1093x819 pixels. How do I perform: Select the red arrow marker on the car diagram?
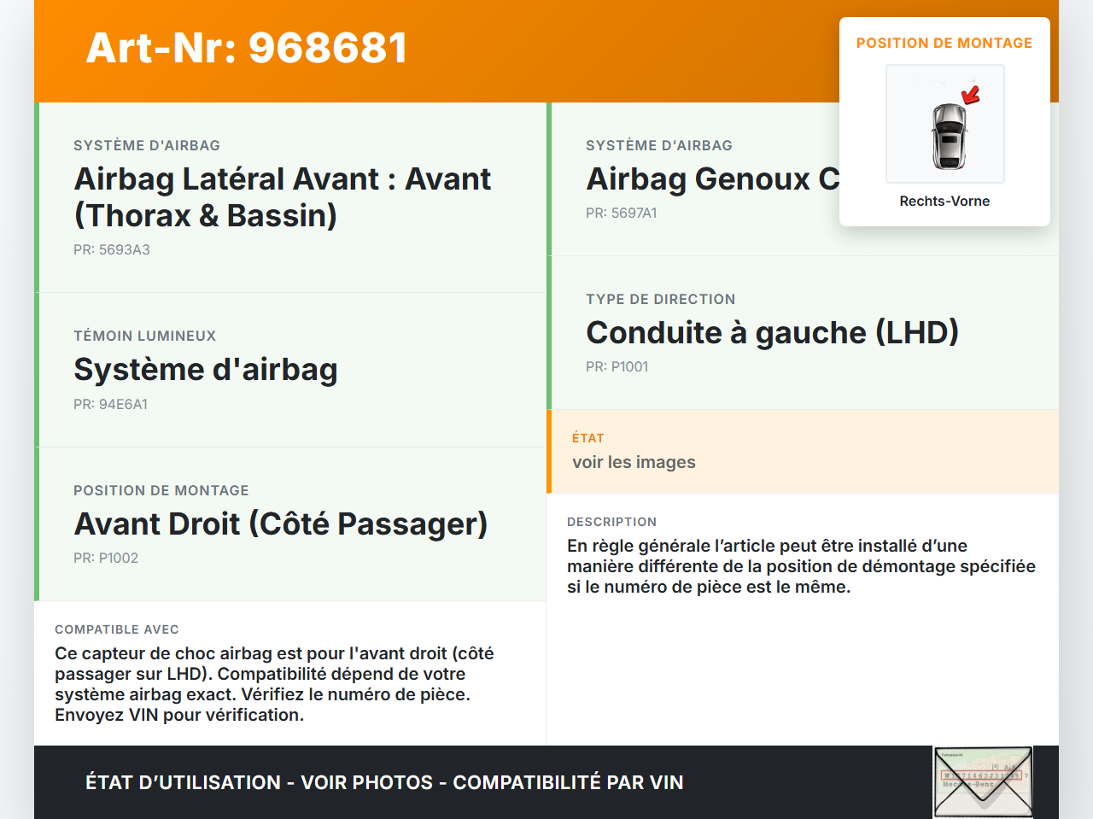(x=969, y=94)
